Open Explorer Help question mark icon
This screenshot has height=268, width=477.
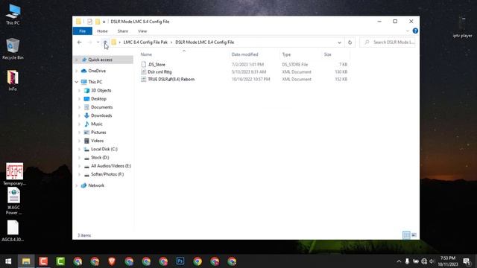(415, 31)
